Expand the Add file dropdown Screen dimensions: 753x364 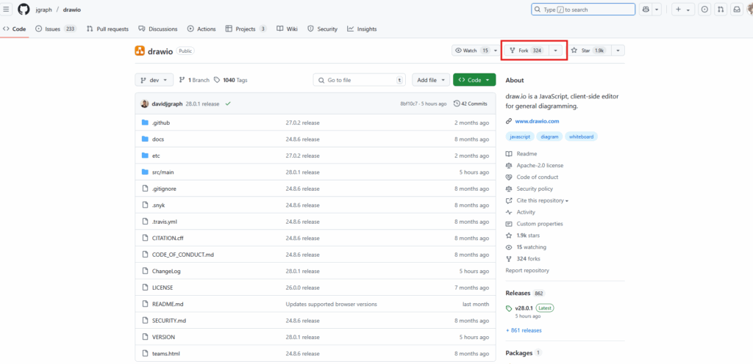click(x=432, y=80)
